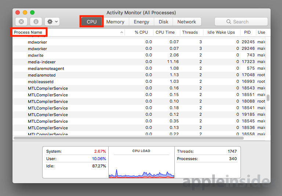282x196 pixels.
Task: Select mdworker row with PID 29246
Action: tap(139, 49)
